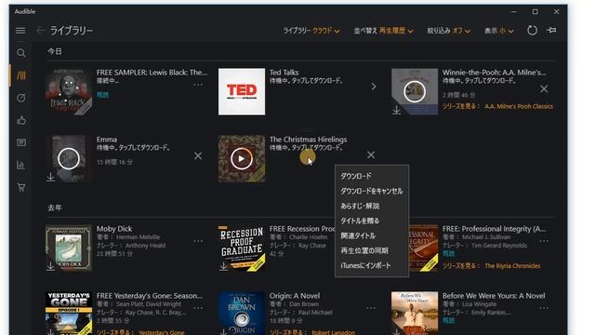The width and height of the screenshot is (595, 335).
Task: Open the news sidebar icon
Action: pyautogui.click(x=21, y=142)
